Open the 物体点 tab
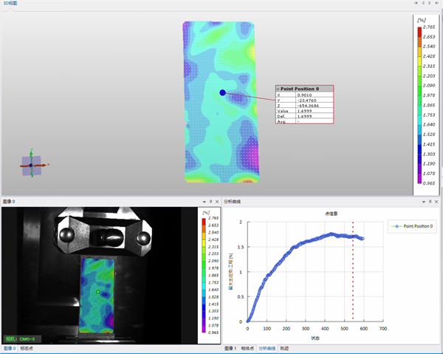The image size is (443, 354). (x=247, y=348)
